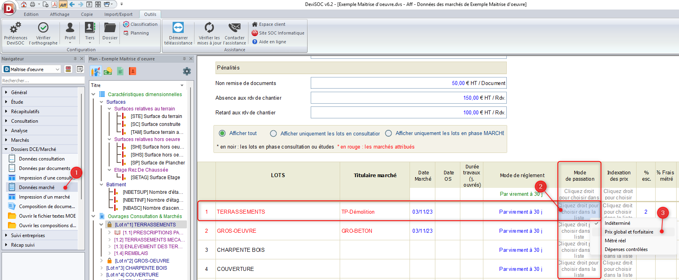Select the Afficher tout radio button

[x=222, y=133]
